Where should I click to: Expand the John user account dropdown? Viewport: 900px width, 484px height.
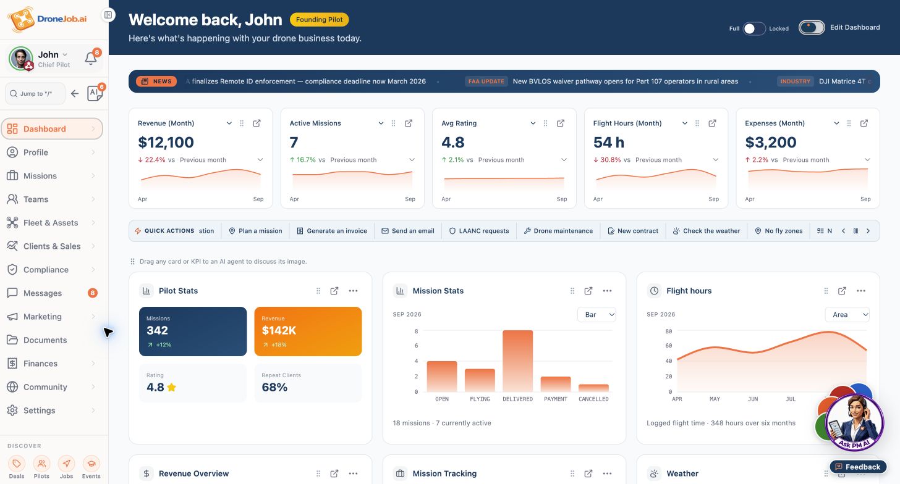tap(64, 55)
